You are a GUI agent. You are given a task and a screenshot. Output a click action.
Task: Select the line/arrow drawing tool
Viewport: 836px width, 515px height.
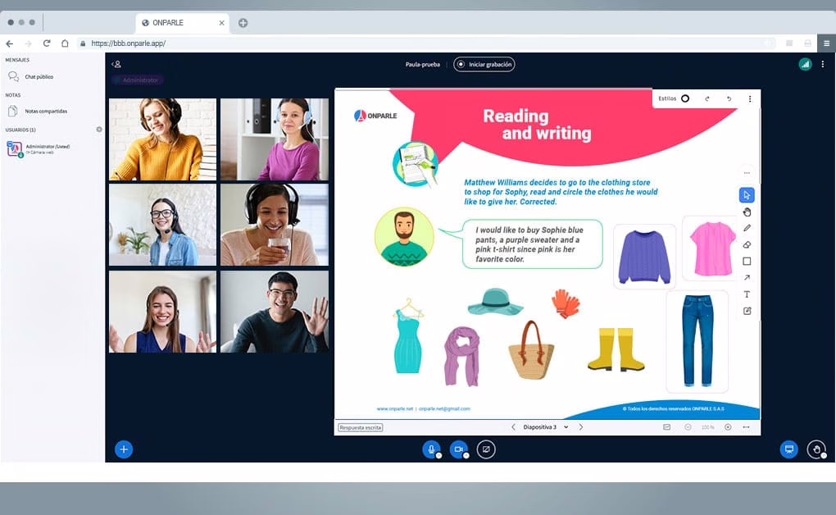tap(747, 277)
